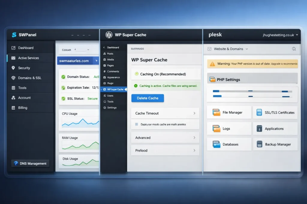This screenshot has width=307, height=204.
Task: Go back to Dashboard in WordPress menu
Action: tap(113, 47)
